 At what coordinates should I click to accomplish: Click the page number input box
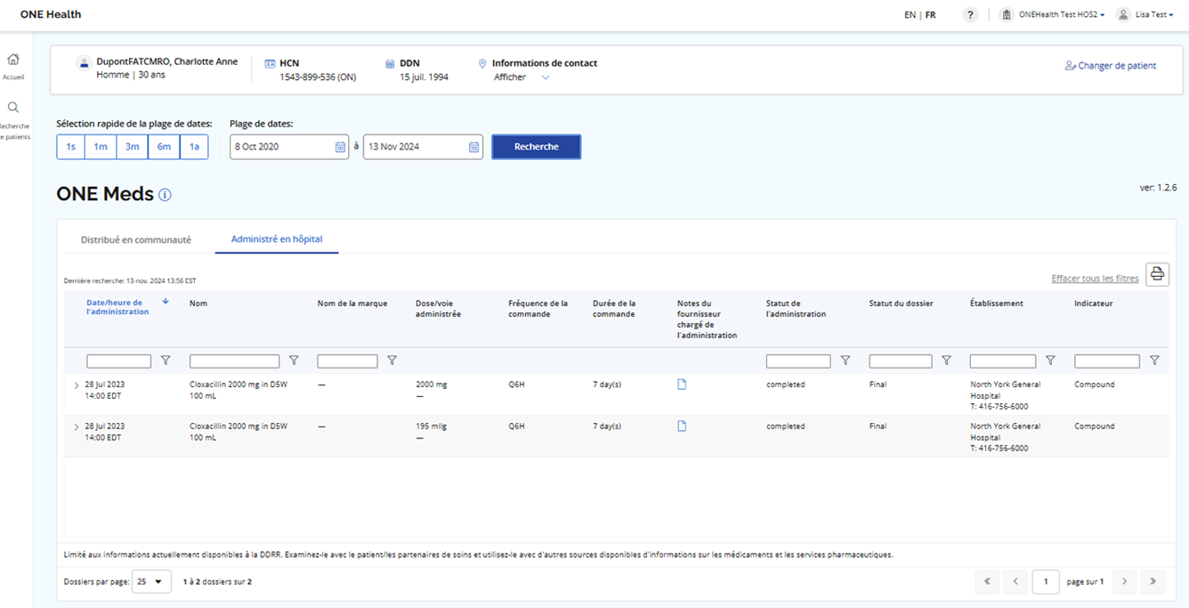(1046, 581)
